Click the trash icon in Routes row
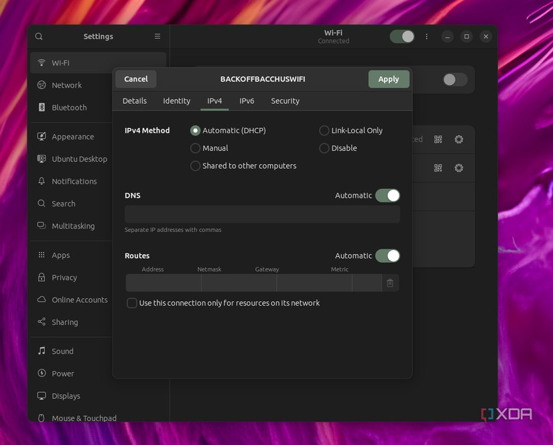Image resolution: width=553 pixels, height=445 pixels. pyautogui.click(x=390, y=283)
